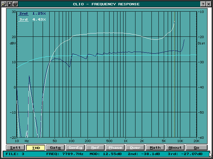Open the Sett settings button
The width and height of the screenshot is (213, 159).
[15, 148]
